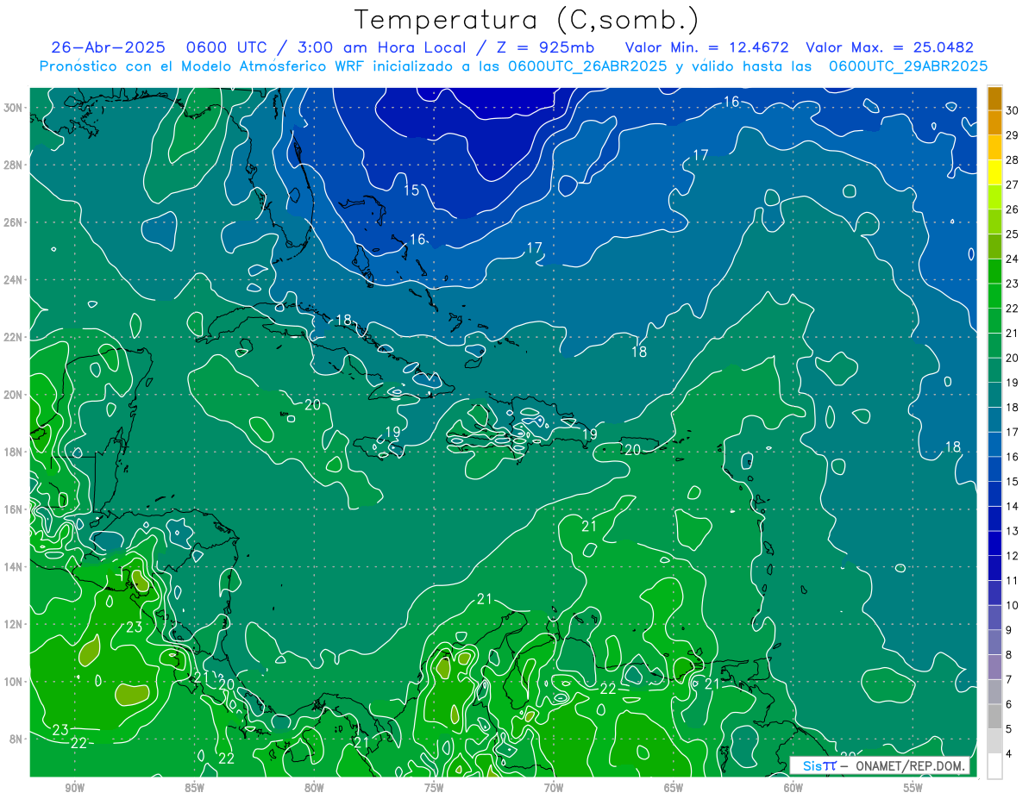Click the yellow swatch between 27 and 28

(994, 172)
